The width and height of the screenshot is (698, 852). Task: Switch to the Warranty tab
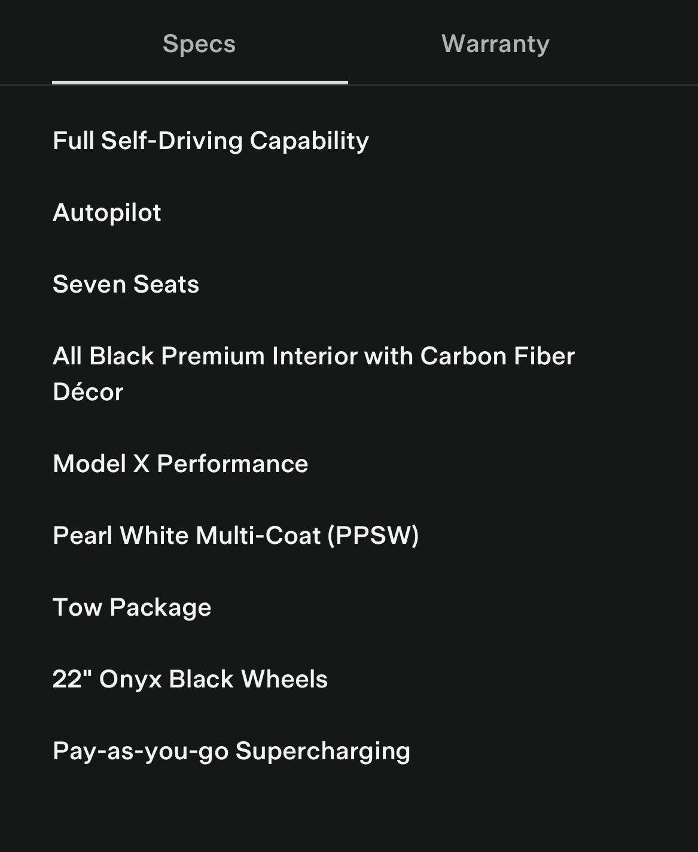click(495, 44)
